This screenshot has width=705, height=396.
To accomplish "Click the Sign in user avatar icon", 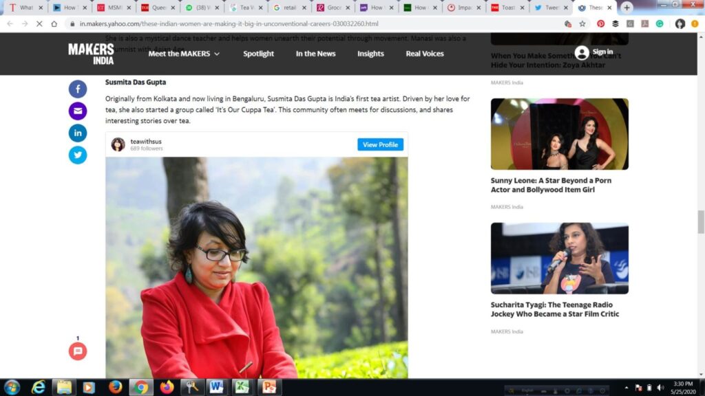I will [581, 53].
